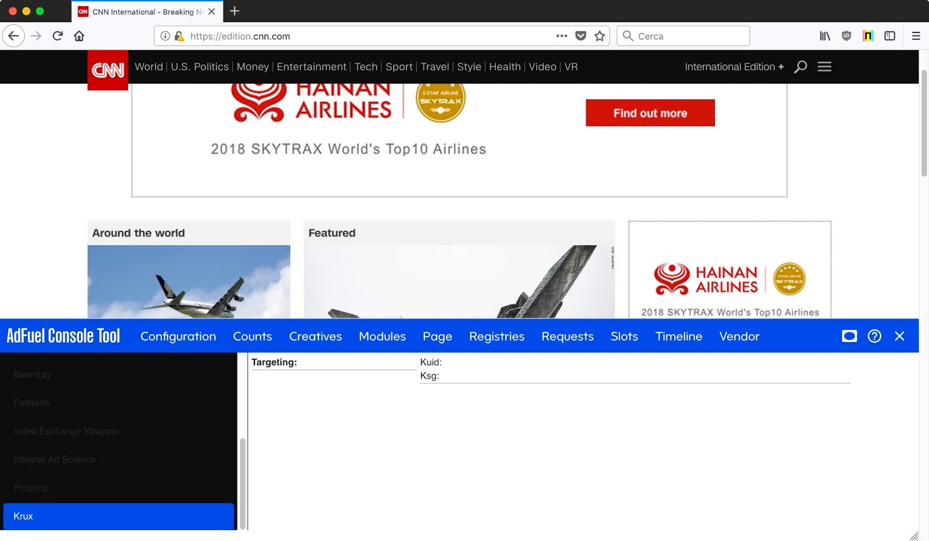Open a new browser tab

235,11
